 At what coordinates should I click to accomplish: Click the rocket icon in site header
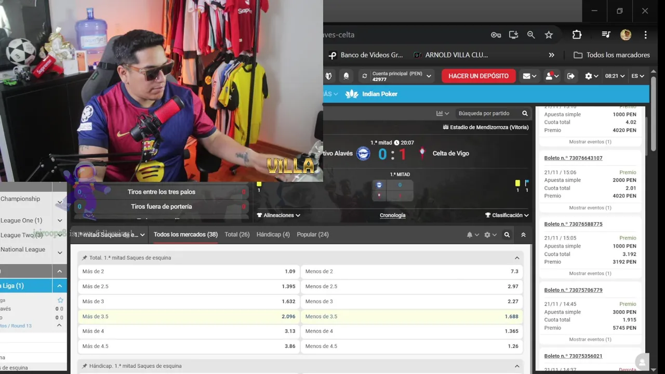347,76
